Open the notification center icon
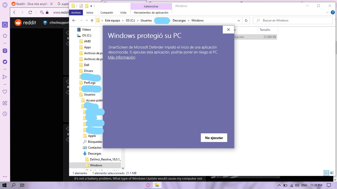The image size is (337, 189). [329, 185]
